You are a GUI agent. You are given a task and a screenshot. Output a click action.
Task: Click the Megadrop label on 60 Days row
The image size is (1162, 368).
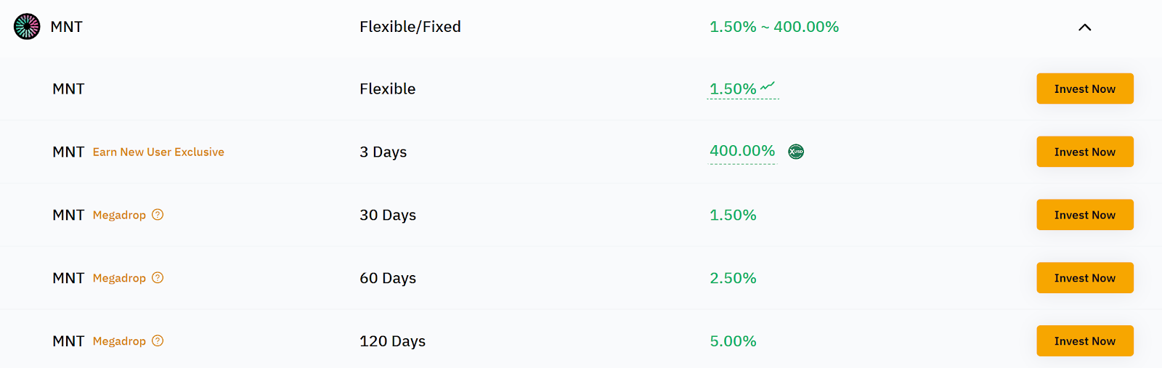119,279
